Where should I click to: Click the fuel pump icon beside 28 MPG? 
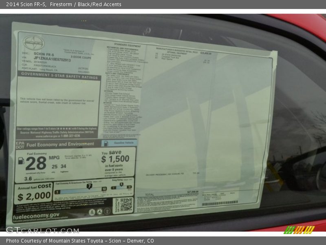[21, 160]
